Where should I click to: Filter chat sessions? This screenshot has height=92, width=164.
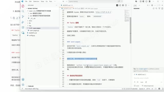coord(159,8)
